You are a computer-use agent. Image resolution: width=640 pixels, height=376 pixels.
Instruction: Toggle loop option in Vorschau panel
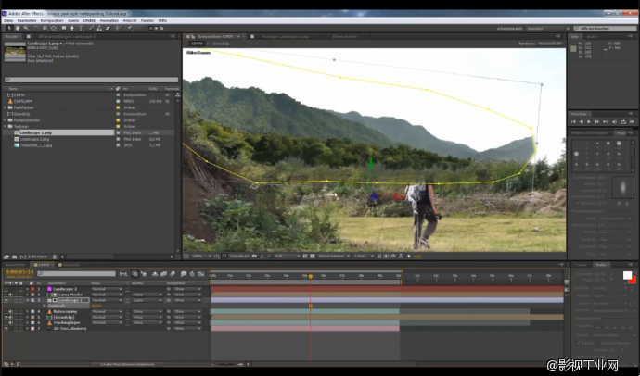click(623, 122)
